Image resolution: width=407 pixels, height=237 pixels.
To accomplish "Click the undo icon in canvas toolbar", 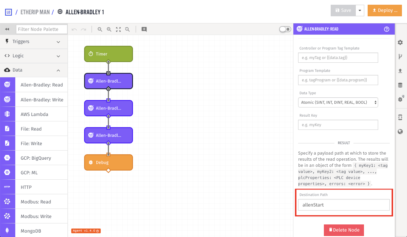I will coord(74,29).
